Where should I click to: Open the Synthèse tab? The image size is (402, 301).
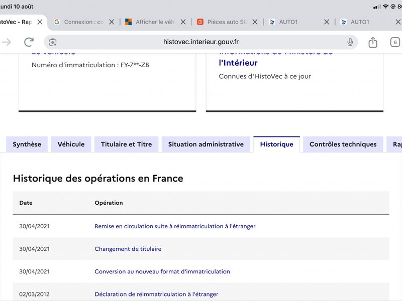pyautogui.click(x=27, y=144)
